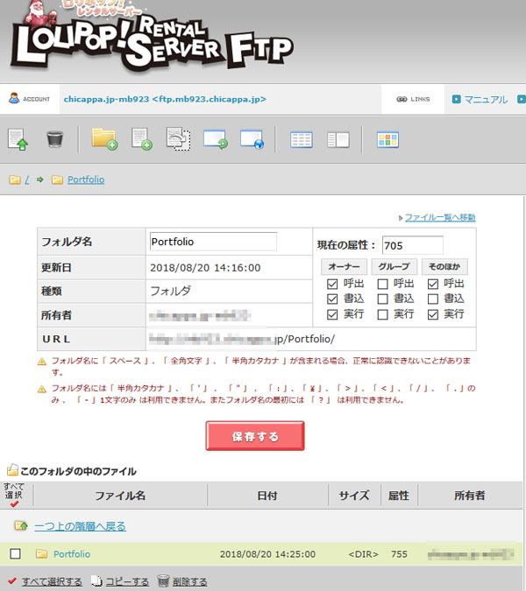The height and width of the screenshot is (591, 526).
Task: Click コピーする at the bottom
Action: pos(127,581)
